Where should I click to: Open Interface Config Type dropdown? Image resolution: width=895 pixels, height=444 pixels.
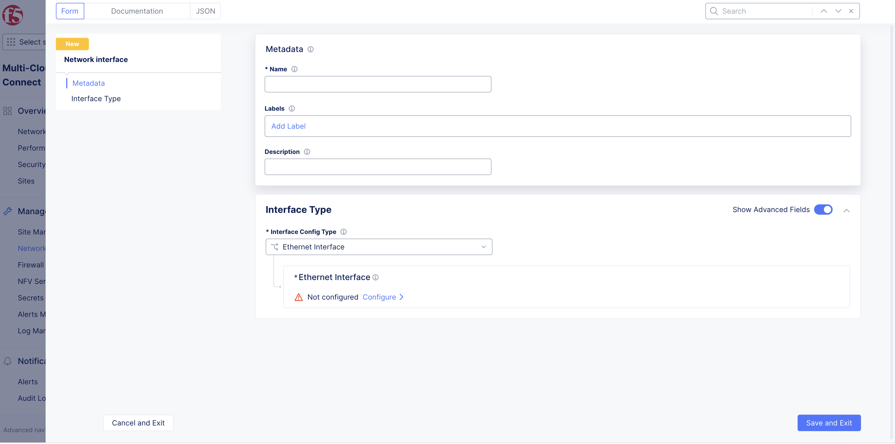point(379,247)
